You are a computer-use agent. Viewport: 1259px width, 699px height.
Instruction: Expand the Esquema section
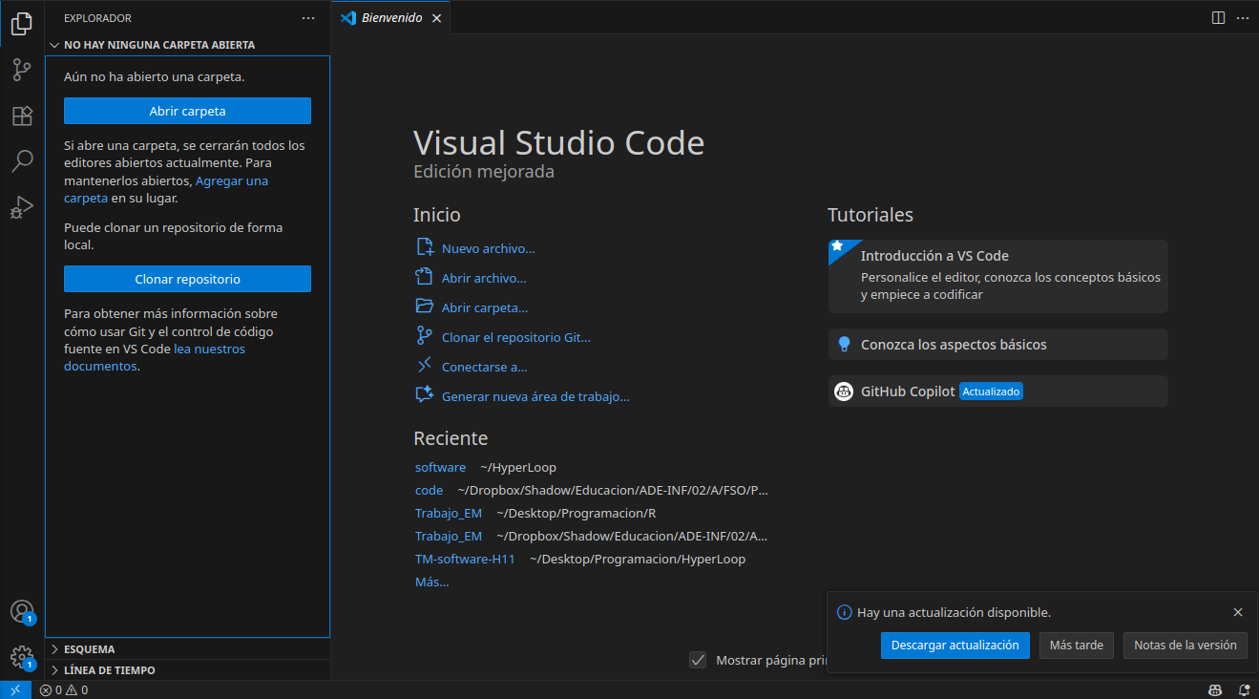[x=91, y=649]
